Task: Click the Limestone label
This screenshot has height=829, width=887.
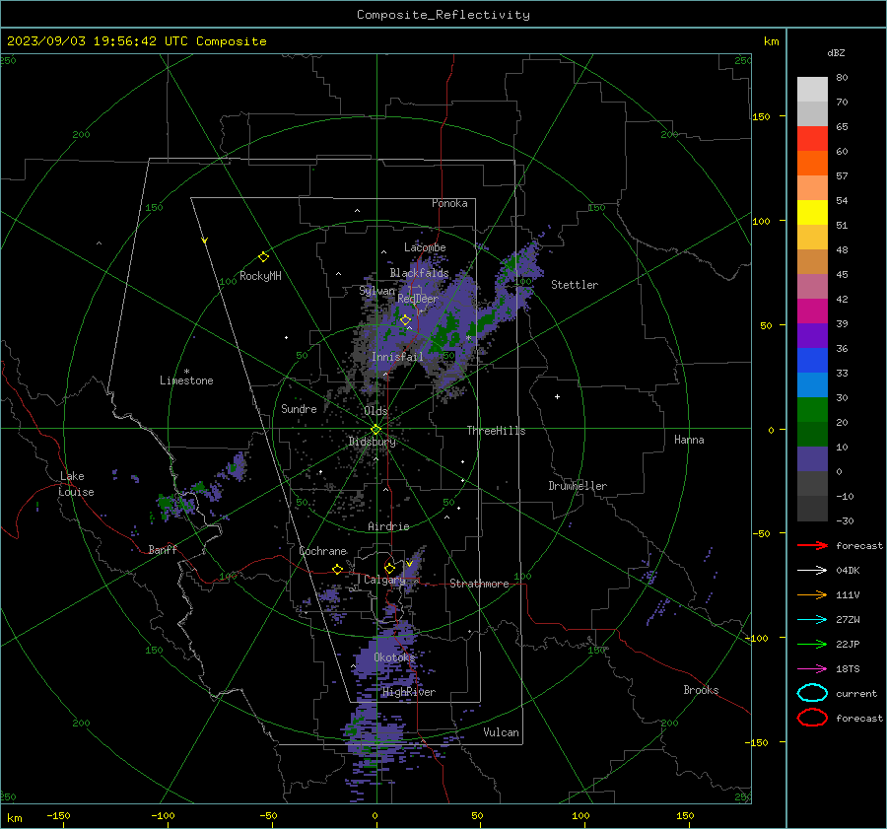Action: coord(186,380)
